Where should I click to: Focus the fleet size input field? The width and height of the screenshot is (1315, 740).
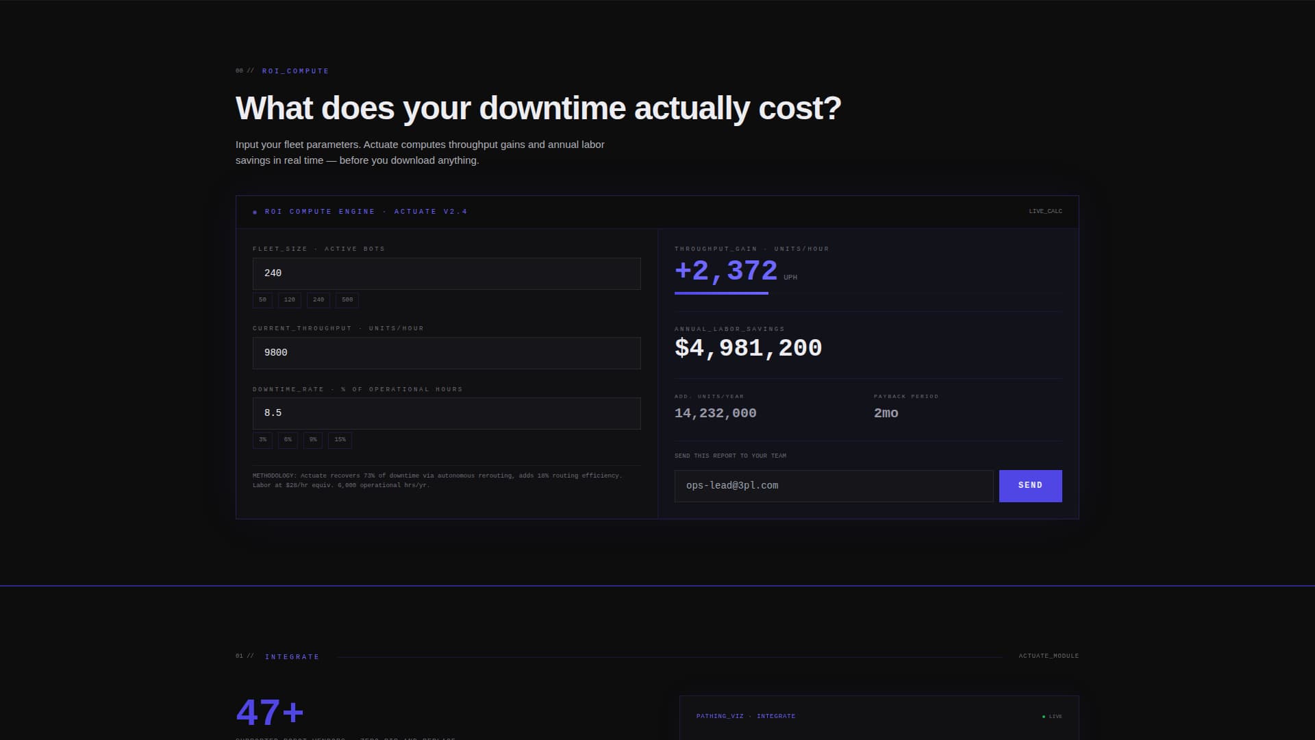tap(447, 273)
